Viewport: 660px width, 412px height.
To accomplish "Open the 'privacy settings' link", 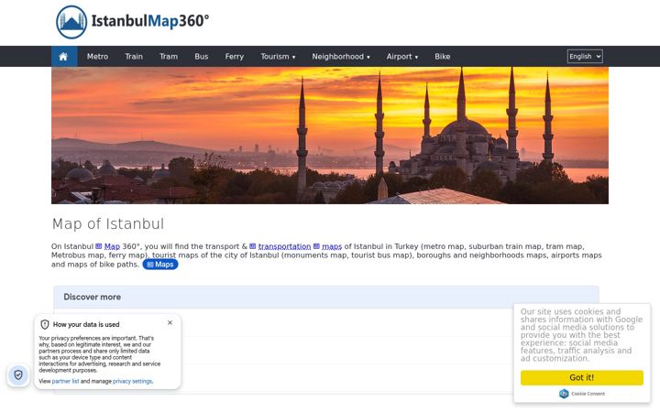I will click(133, 381).
